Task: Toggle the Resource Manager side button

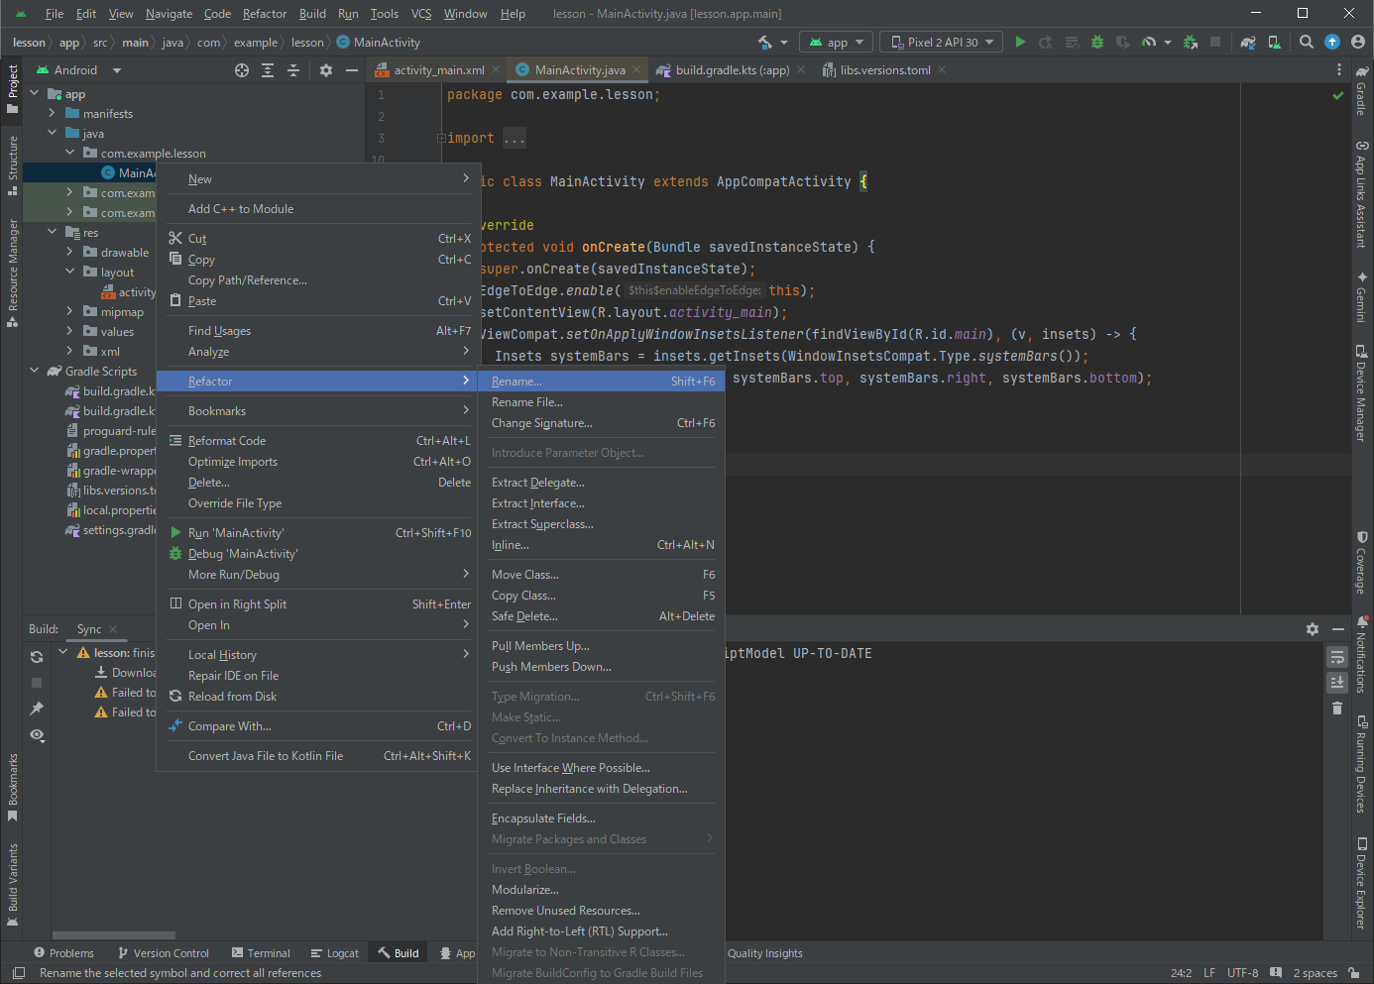Action: coord(13,273)
